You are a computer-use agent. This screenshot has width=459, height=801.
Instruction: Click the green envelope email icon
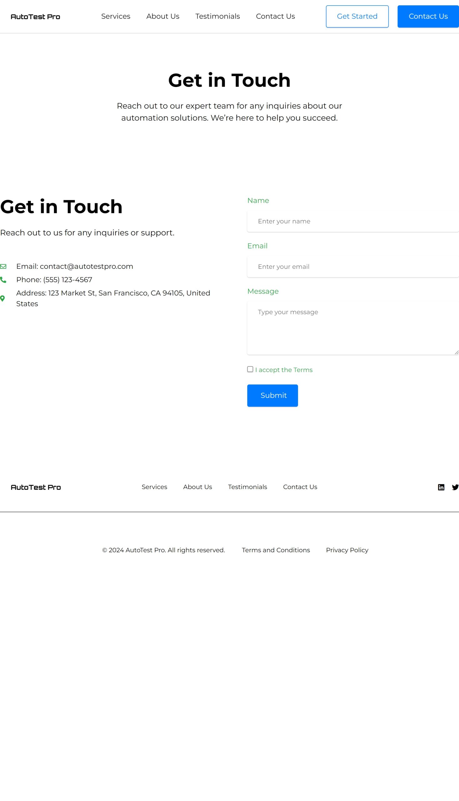point(3,267)
